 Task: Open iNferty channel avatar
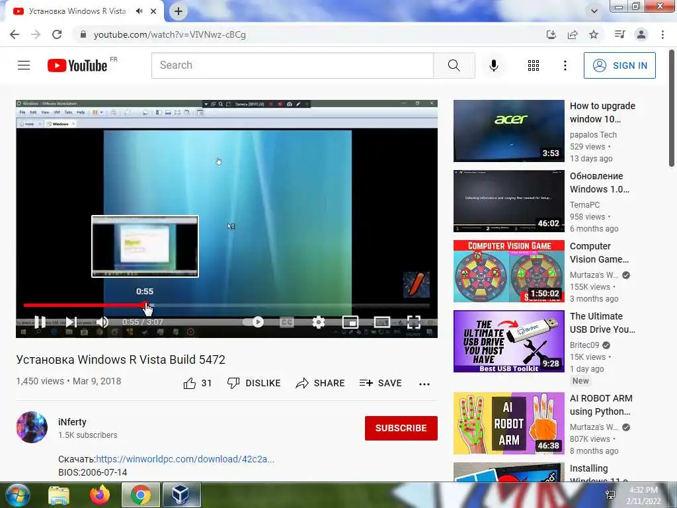click(32, 427)
